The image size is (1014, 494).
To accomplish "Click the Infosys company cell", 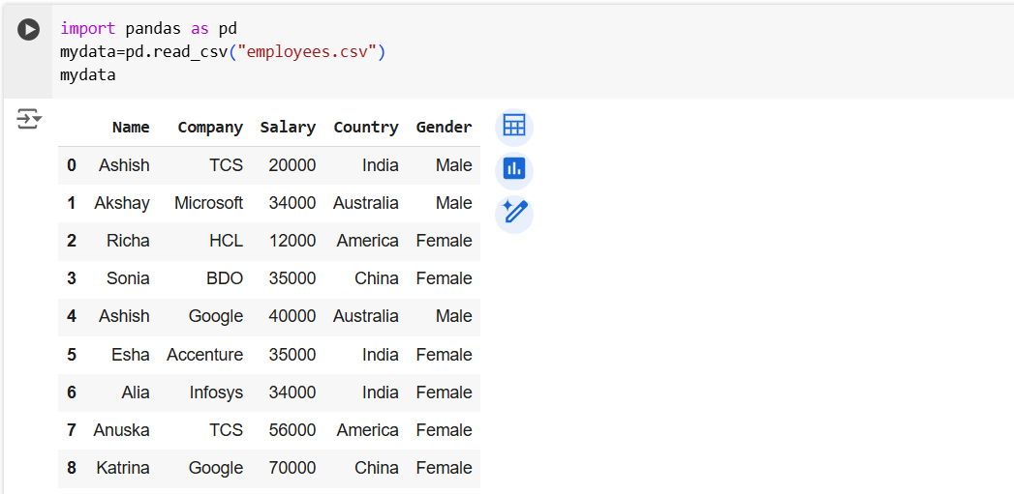I will 216,392.
